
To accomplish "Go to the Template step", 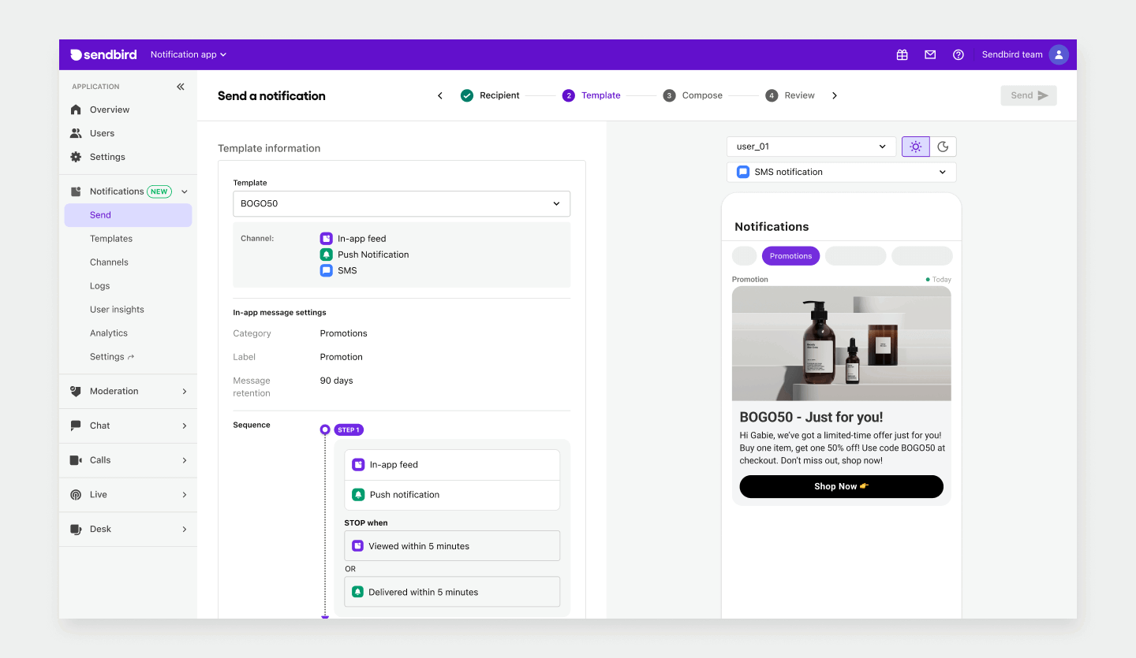I will 592,95.
